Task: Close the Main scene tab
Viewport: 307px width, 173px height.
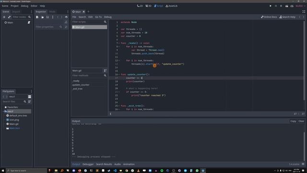Action: [84, 12]
